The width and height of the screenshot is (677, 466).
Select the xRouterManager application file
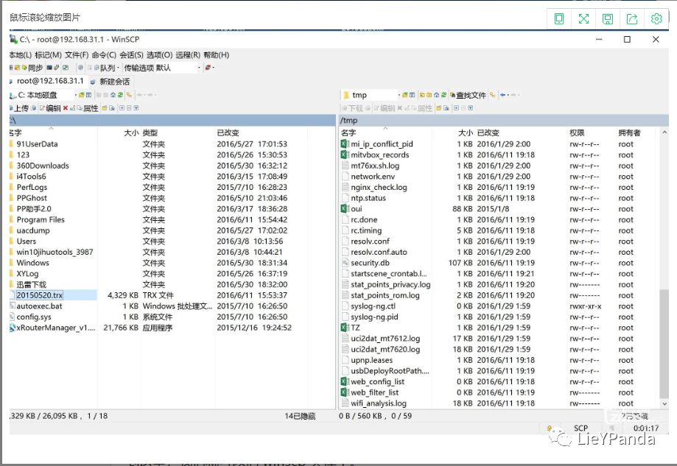click(56, 328)
